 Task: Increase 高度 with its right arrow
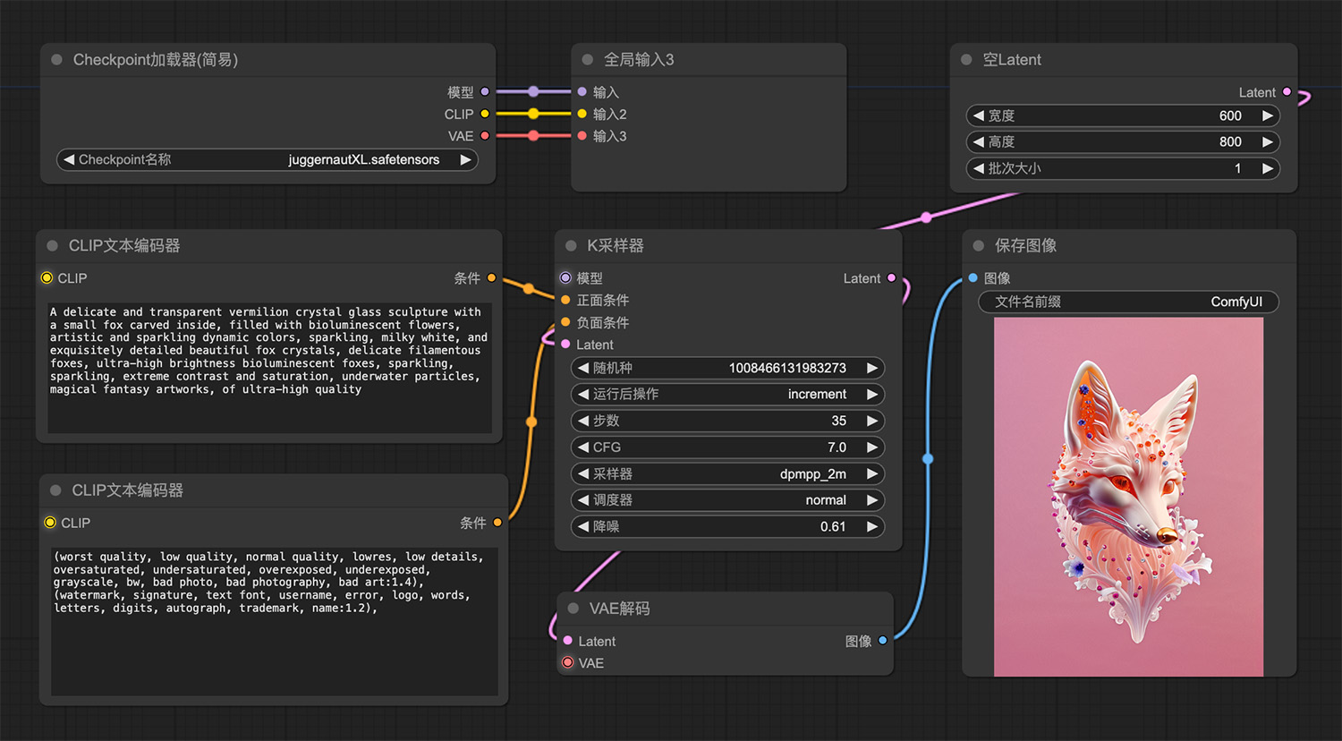coord(1267,142)
